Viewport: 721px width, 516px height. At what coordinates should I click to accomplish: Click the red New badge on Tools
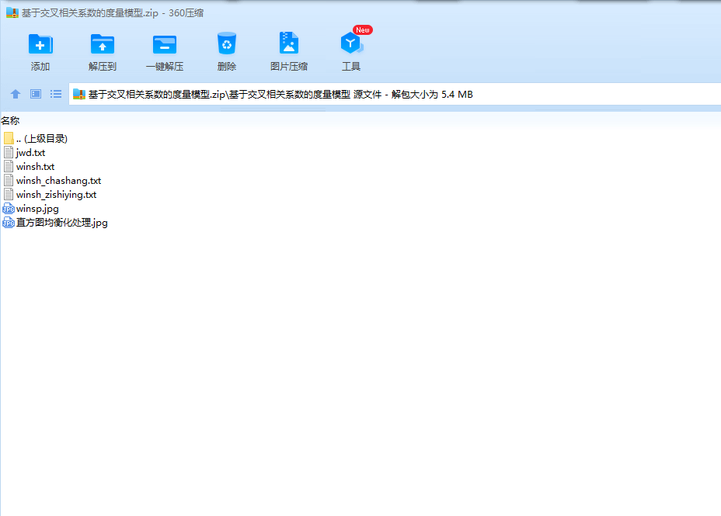362,29
